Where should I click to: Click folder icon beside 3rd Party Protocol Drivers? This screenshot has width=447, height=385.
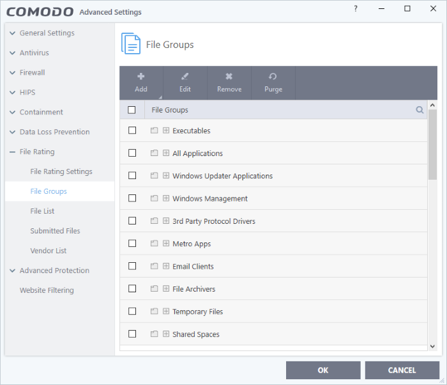point(155,221)
